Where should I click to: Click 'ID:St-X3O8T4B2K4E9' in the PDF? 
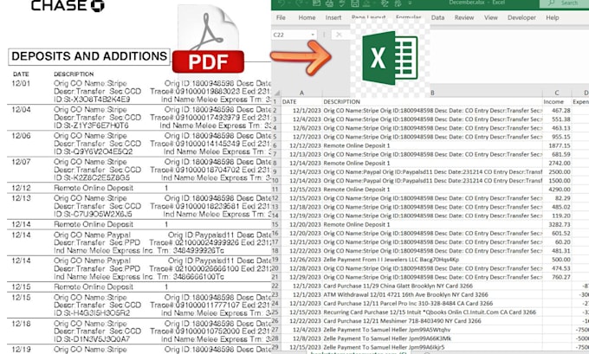click(92, 100)
